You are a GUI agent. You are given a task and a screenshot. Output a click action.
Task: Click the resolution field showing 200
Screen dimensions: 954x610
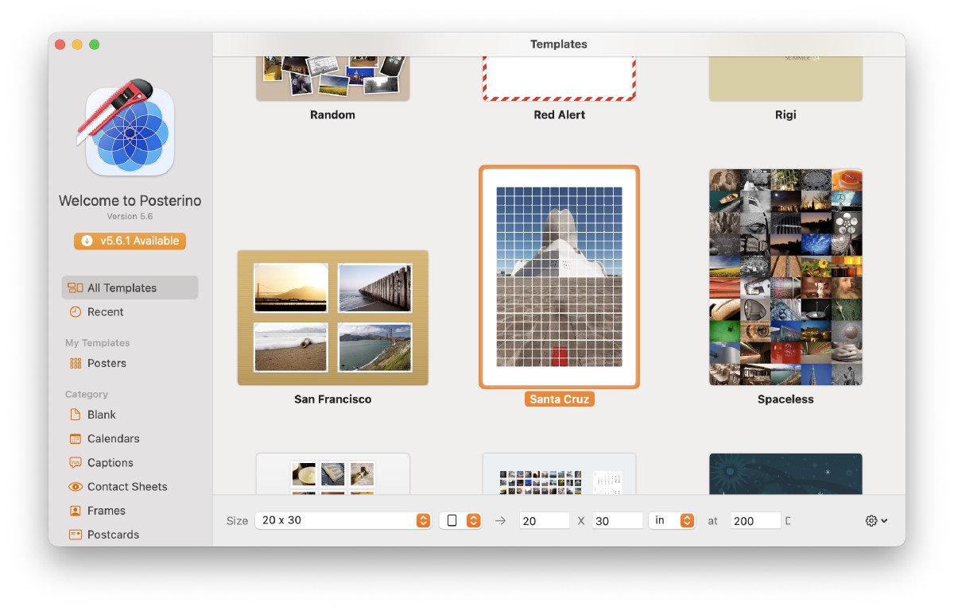[x=755, y=520]
